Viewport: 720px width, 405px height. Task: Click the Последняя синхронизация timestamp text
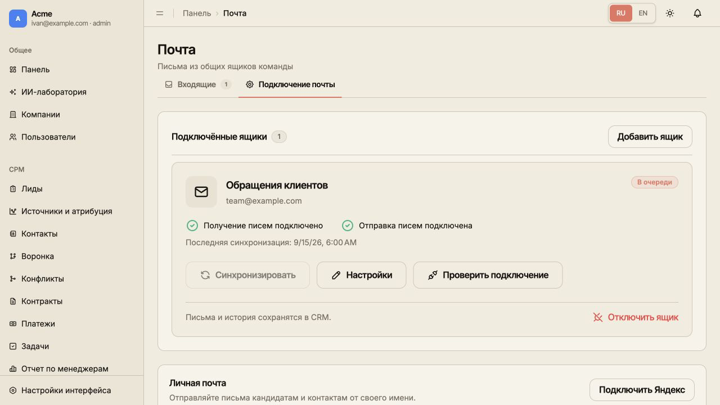(271, 242)
